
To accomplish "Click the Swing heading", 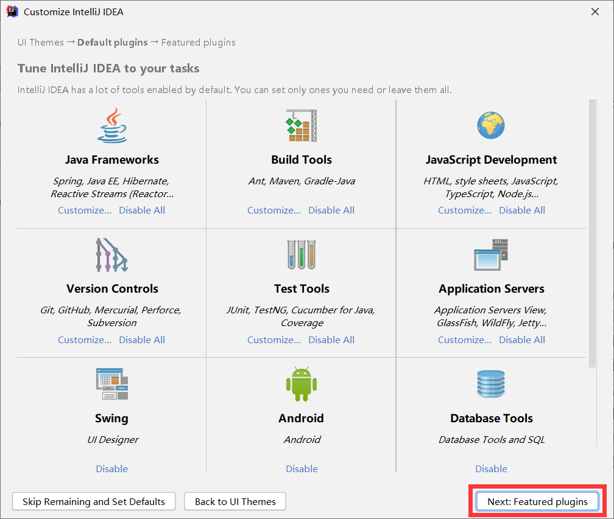I will tap(111, 418).
